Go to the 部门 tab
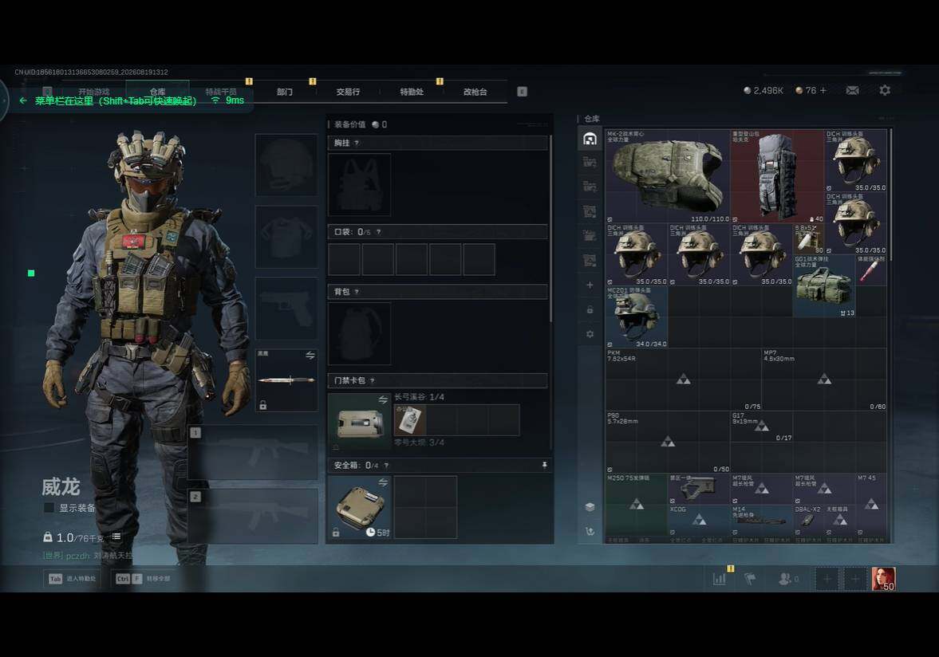The width and height of the screenshot is (939, 657). 285,92
